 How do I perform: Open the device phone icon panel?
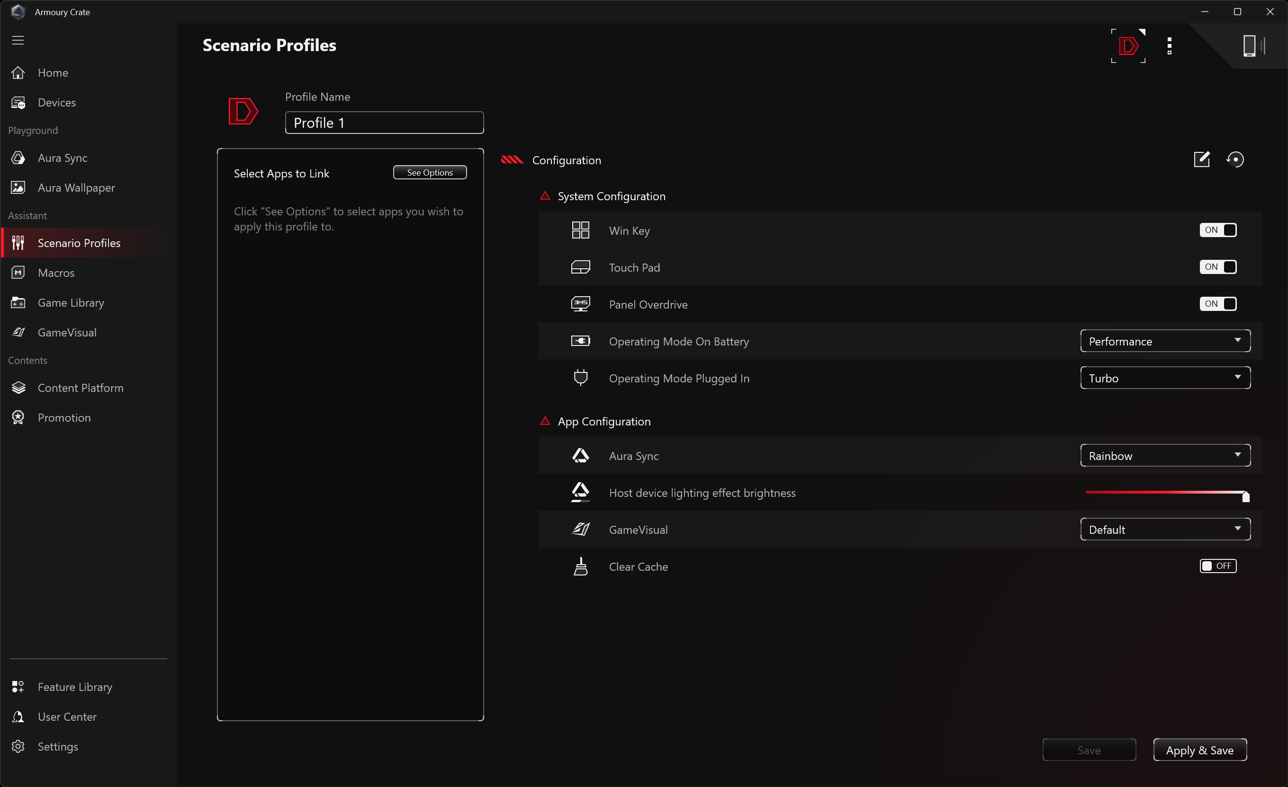pos(1250,46)
